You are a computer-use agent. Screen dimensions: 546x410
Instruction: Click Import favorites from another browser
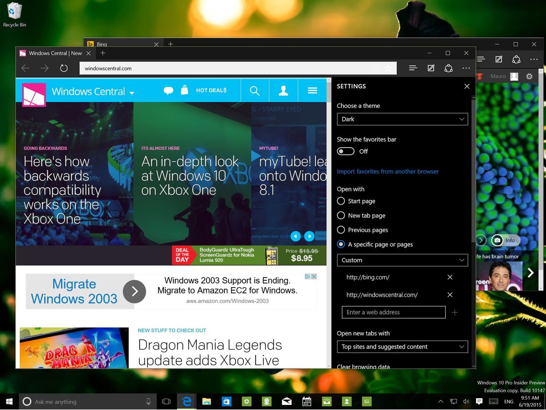pyautogui.click(x=388, y=172)
